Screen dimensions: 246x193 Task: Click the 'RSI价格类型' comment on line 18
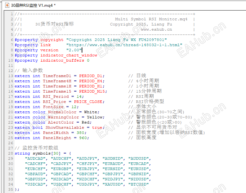click(x=150, y=101)
